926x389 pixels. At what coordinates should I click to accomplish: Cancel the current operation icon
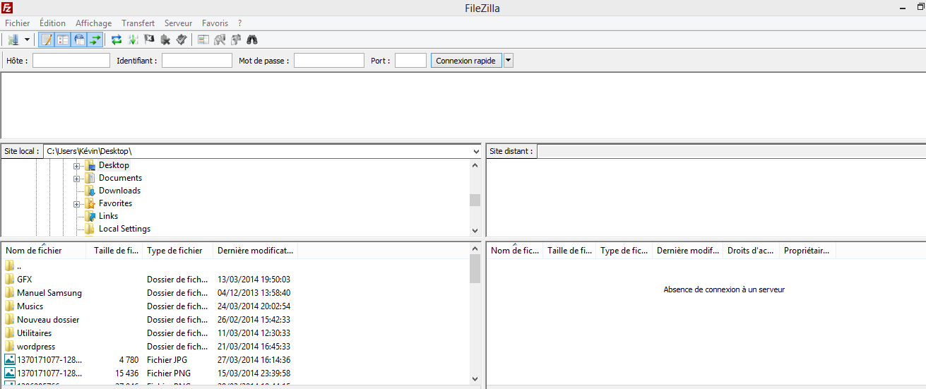[x=149, y=40]
